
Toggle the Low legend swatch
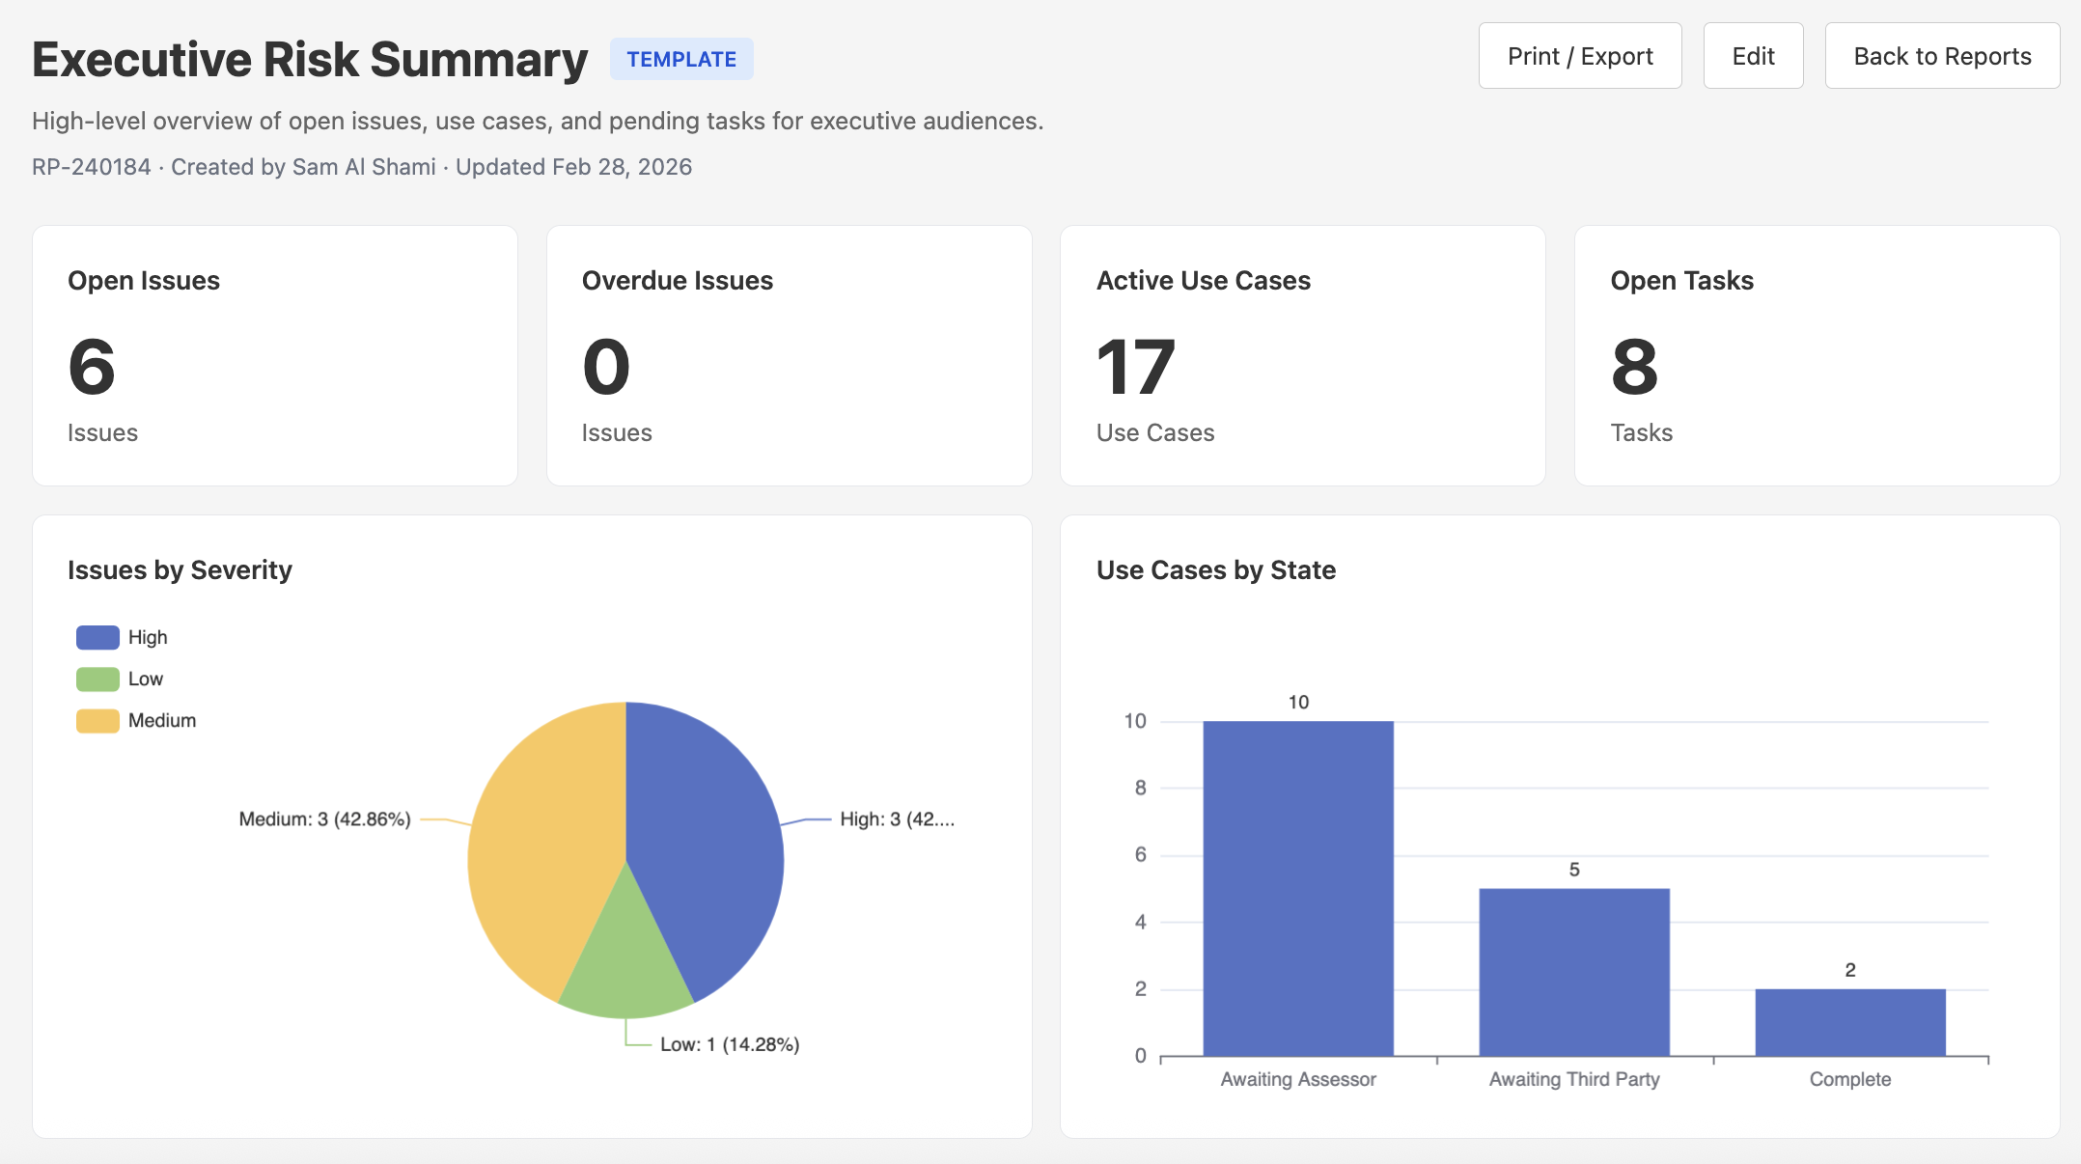coord(97,679)
